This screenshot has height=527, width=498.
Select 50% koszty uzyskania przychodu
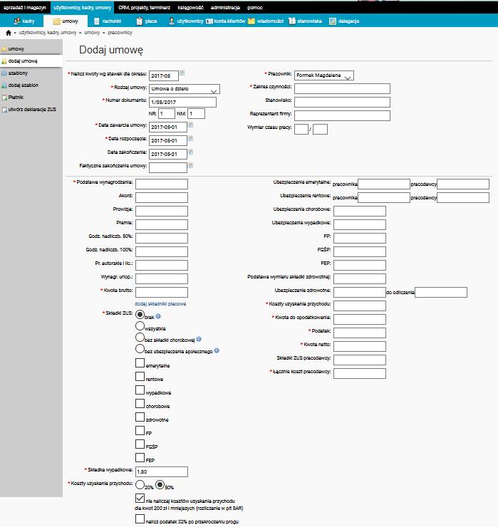160,485
